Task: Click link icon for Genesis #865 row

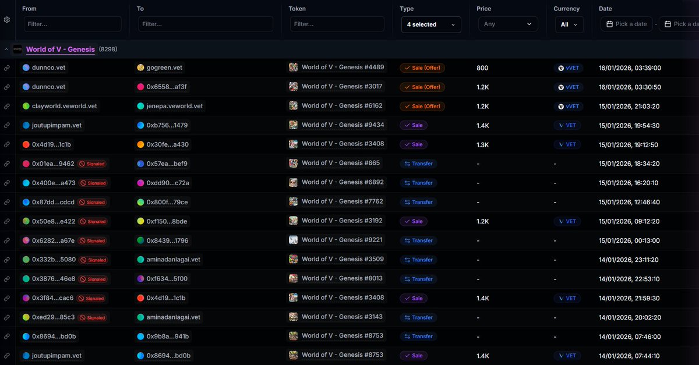Action: pos(6,164)
